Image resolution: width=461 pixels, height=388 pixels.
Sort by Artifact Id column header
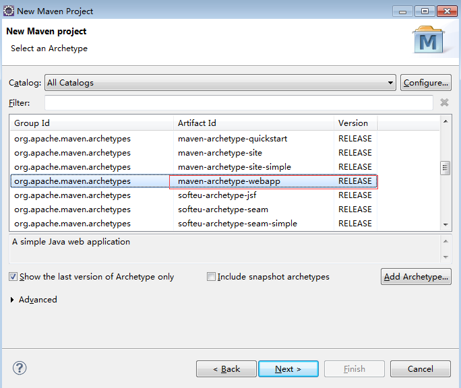coord(253,123)
